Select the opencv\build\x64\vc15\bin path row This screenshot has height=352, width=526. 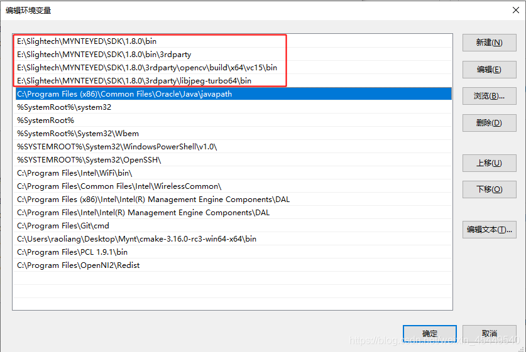click(234, 68)
